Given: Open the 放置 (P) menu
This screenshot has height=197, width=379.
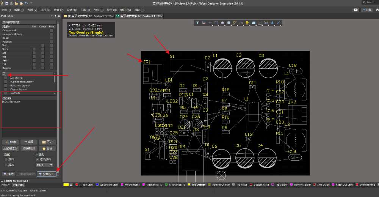Looking at the screenshot, I should (58, 10).
